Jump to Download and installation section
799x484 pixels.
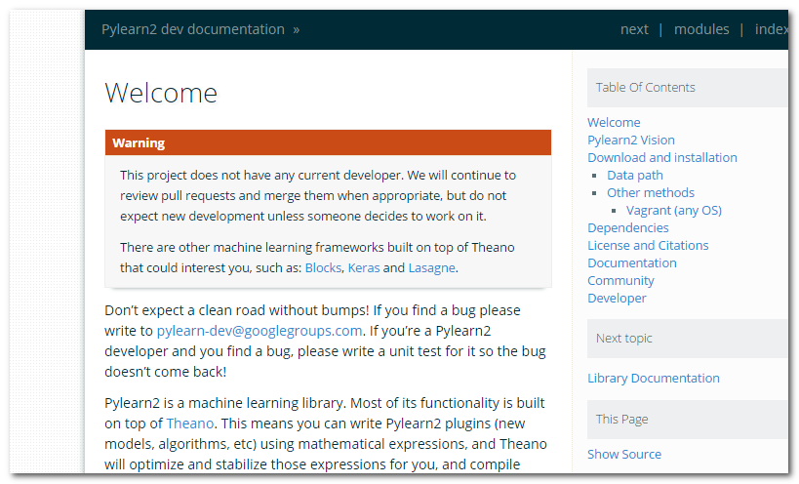click(661, 158)
